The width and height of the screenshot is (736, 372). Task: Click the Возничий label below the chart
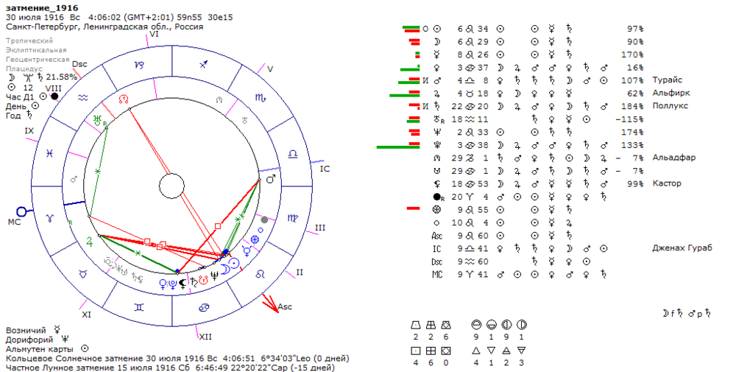click(x=26, y=330)
